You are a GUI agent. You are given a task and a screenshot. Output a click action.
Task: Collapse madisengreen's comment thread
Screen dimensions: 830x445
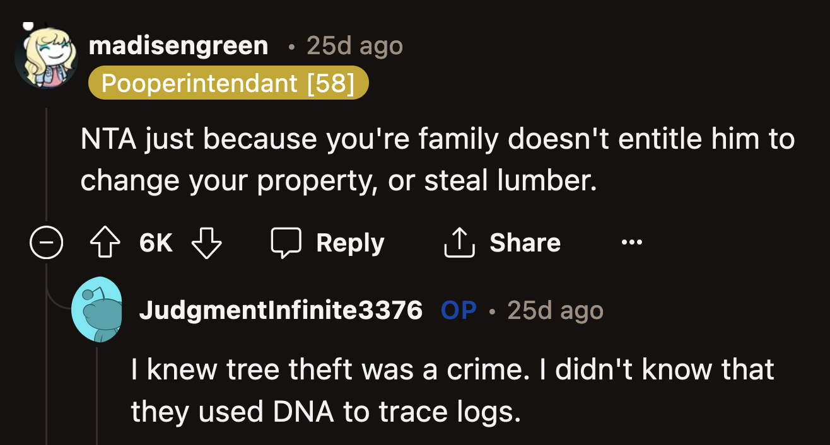coord(46,241)
